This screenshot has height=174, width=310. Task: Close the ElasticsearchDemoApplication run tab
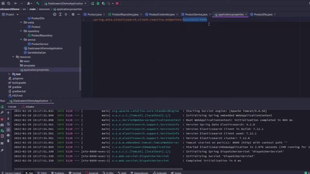point(51,101)
